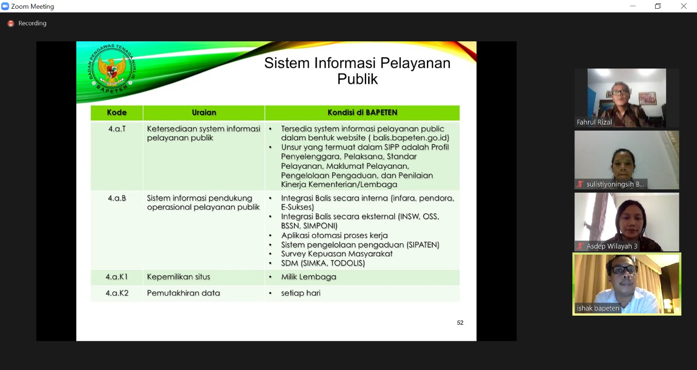Minimize the Zoom Meeting window

[633, 6]
